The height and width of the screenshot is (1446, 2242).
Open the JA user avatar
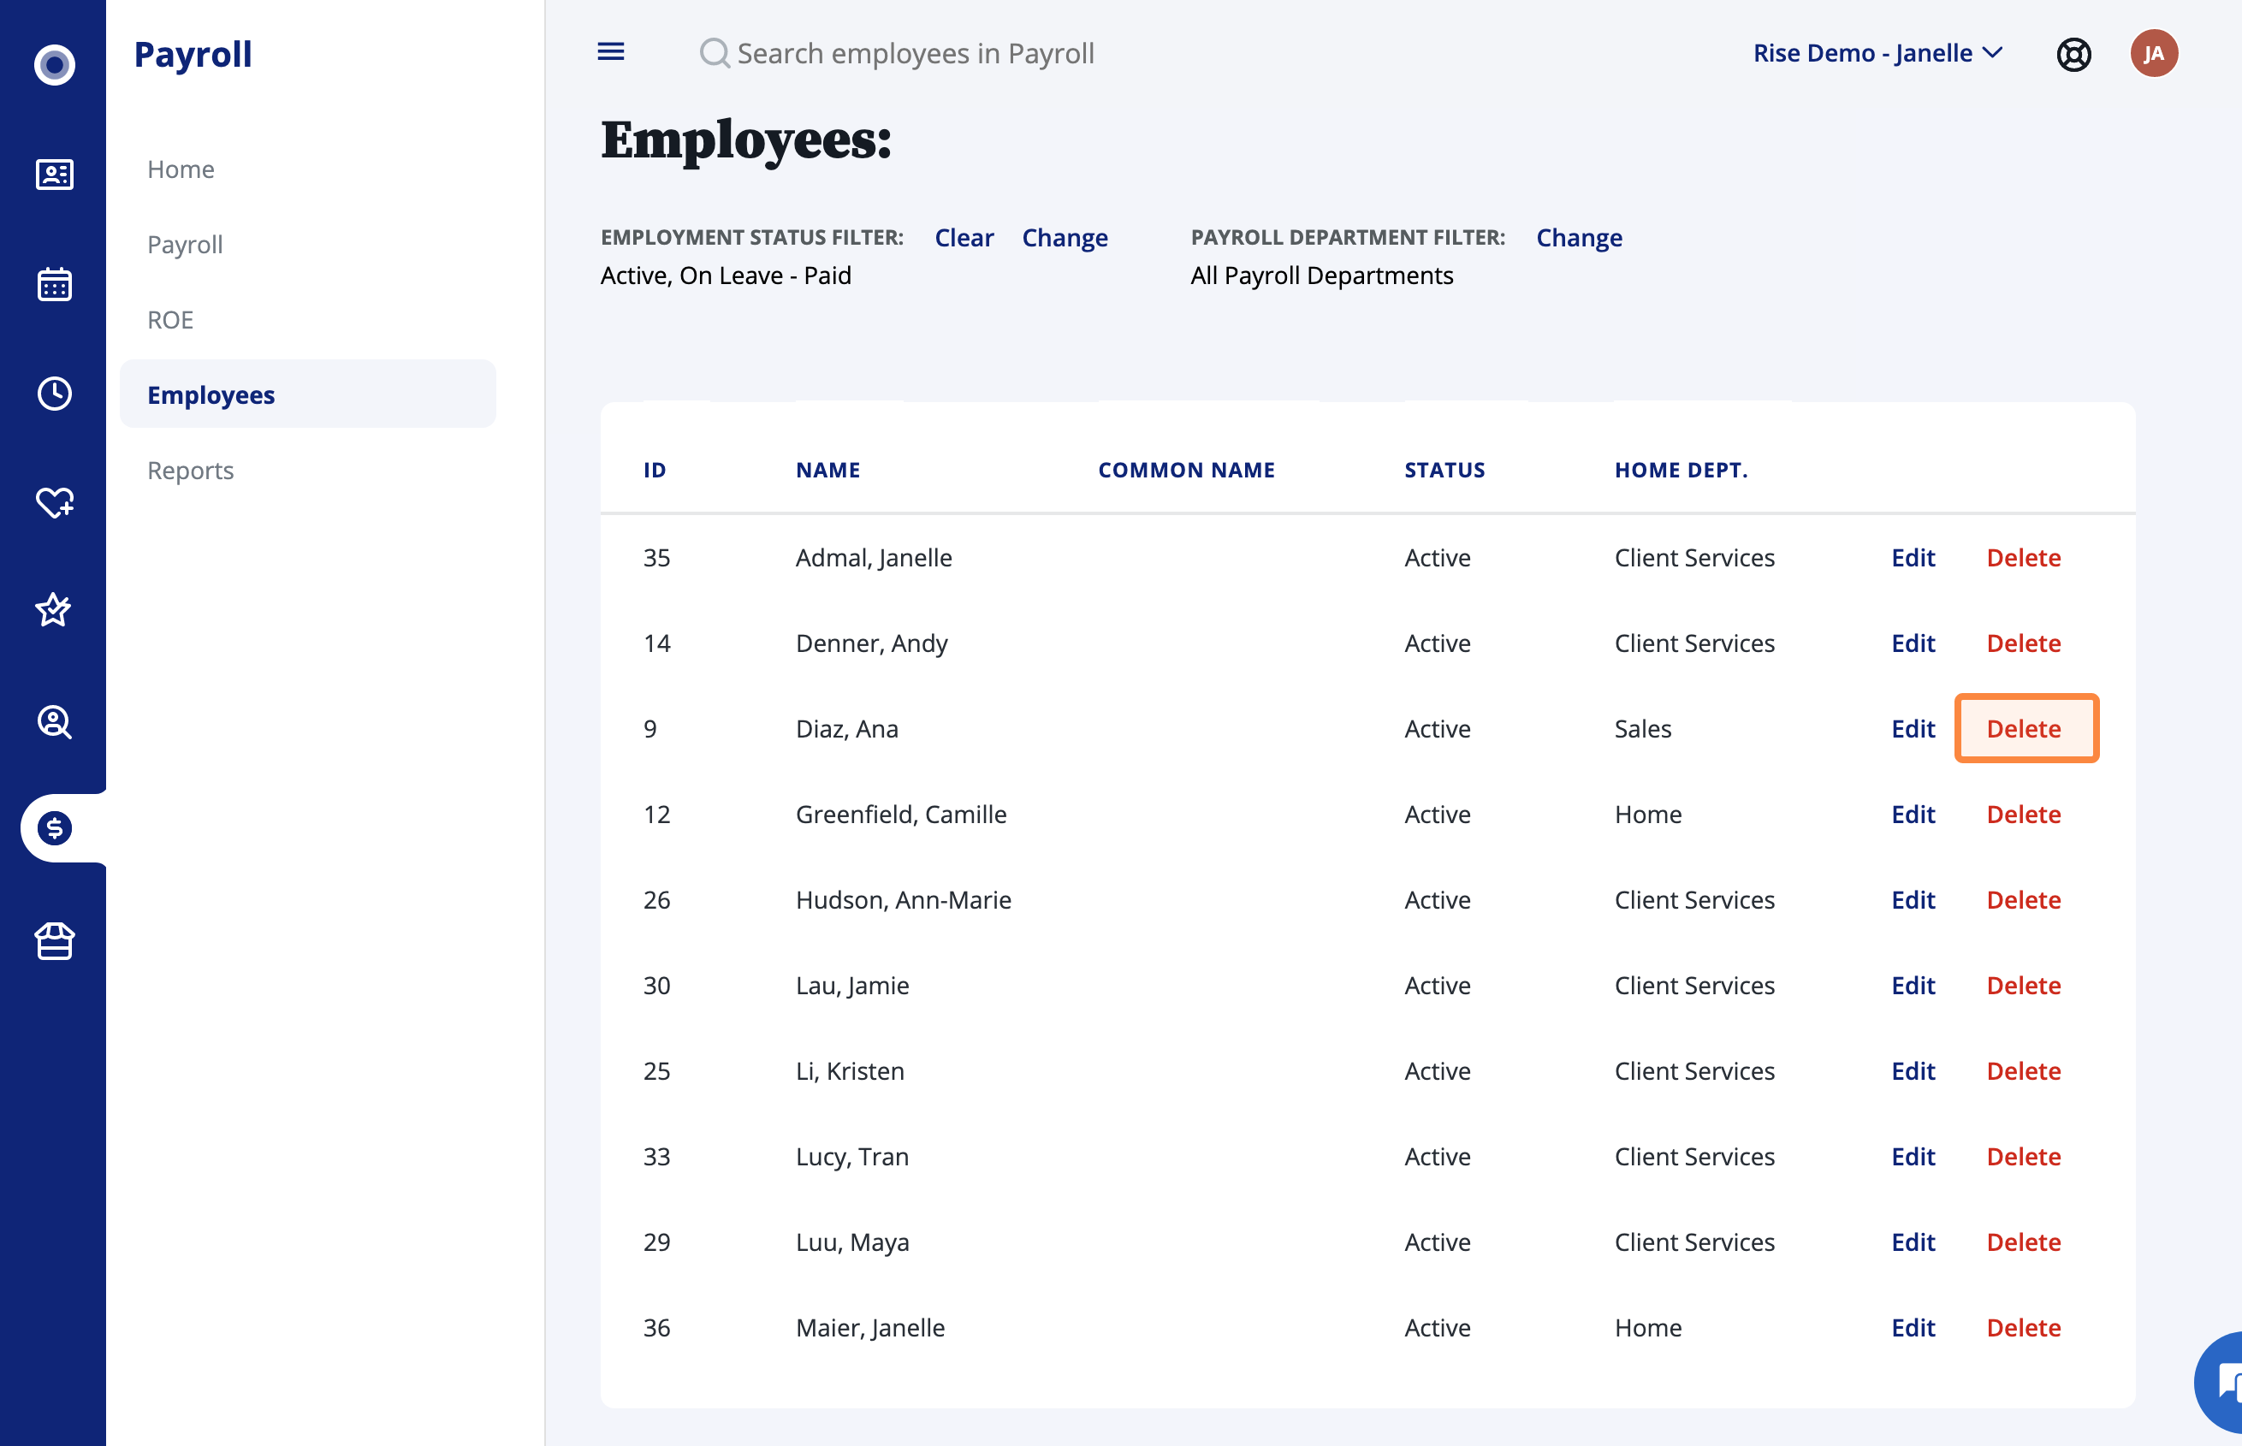[2155, 54]
